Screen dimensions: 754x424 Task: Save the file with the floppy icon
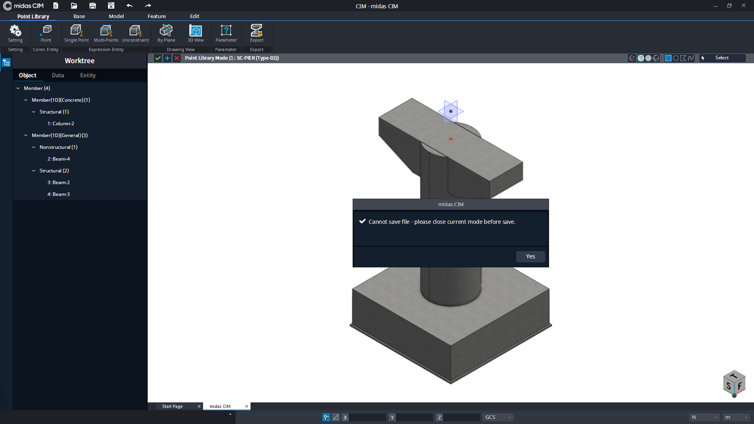pyautogui.click(x=92, y=6)
